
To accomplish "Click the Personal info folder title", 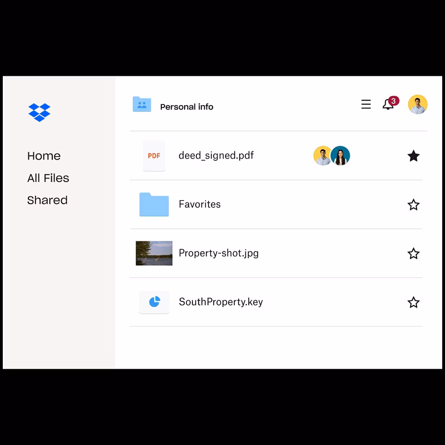I will pyautogui.click(x=186, y=107).
